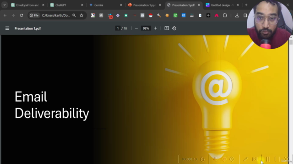293x164 pixels.
Task: Switch to the Presentation 1.ppt tab
Action: pos(144,5)
